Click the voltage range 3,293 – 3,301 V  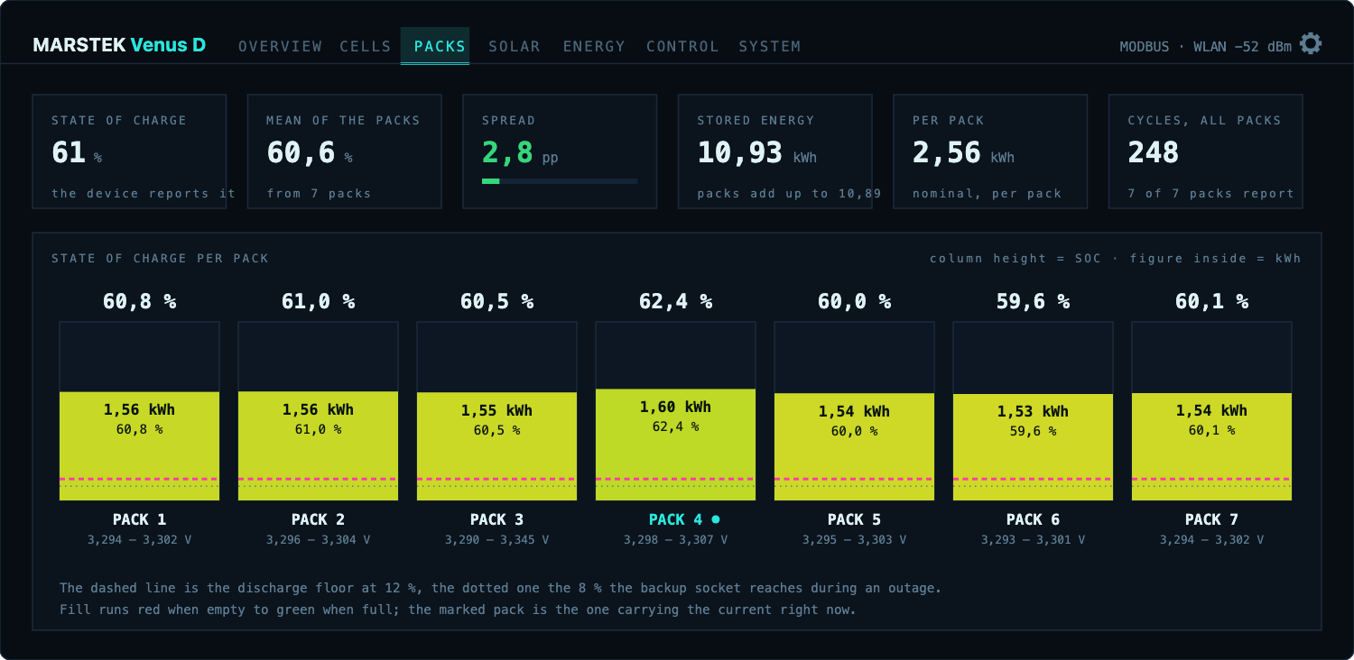pos(1033,540)
